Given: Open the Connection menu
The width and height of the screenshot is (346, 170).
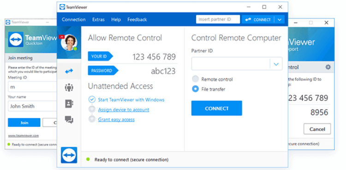Looking at the screenshot, I should pyautogui.click(x=74, y=19).
